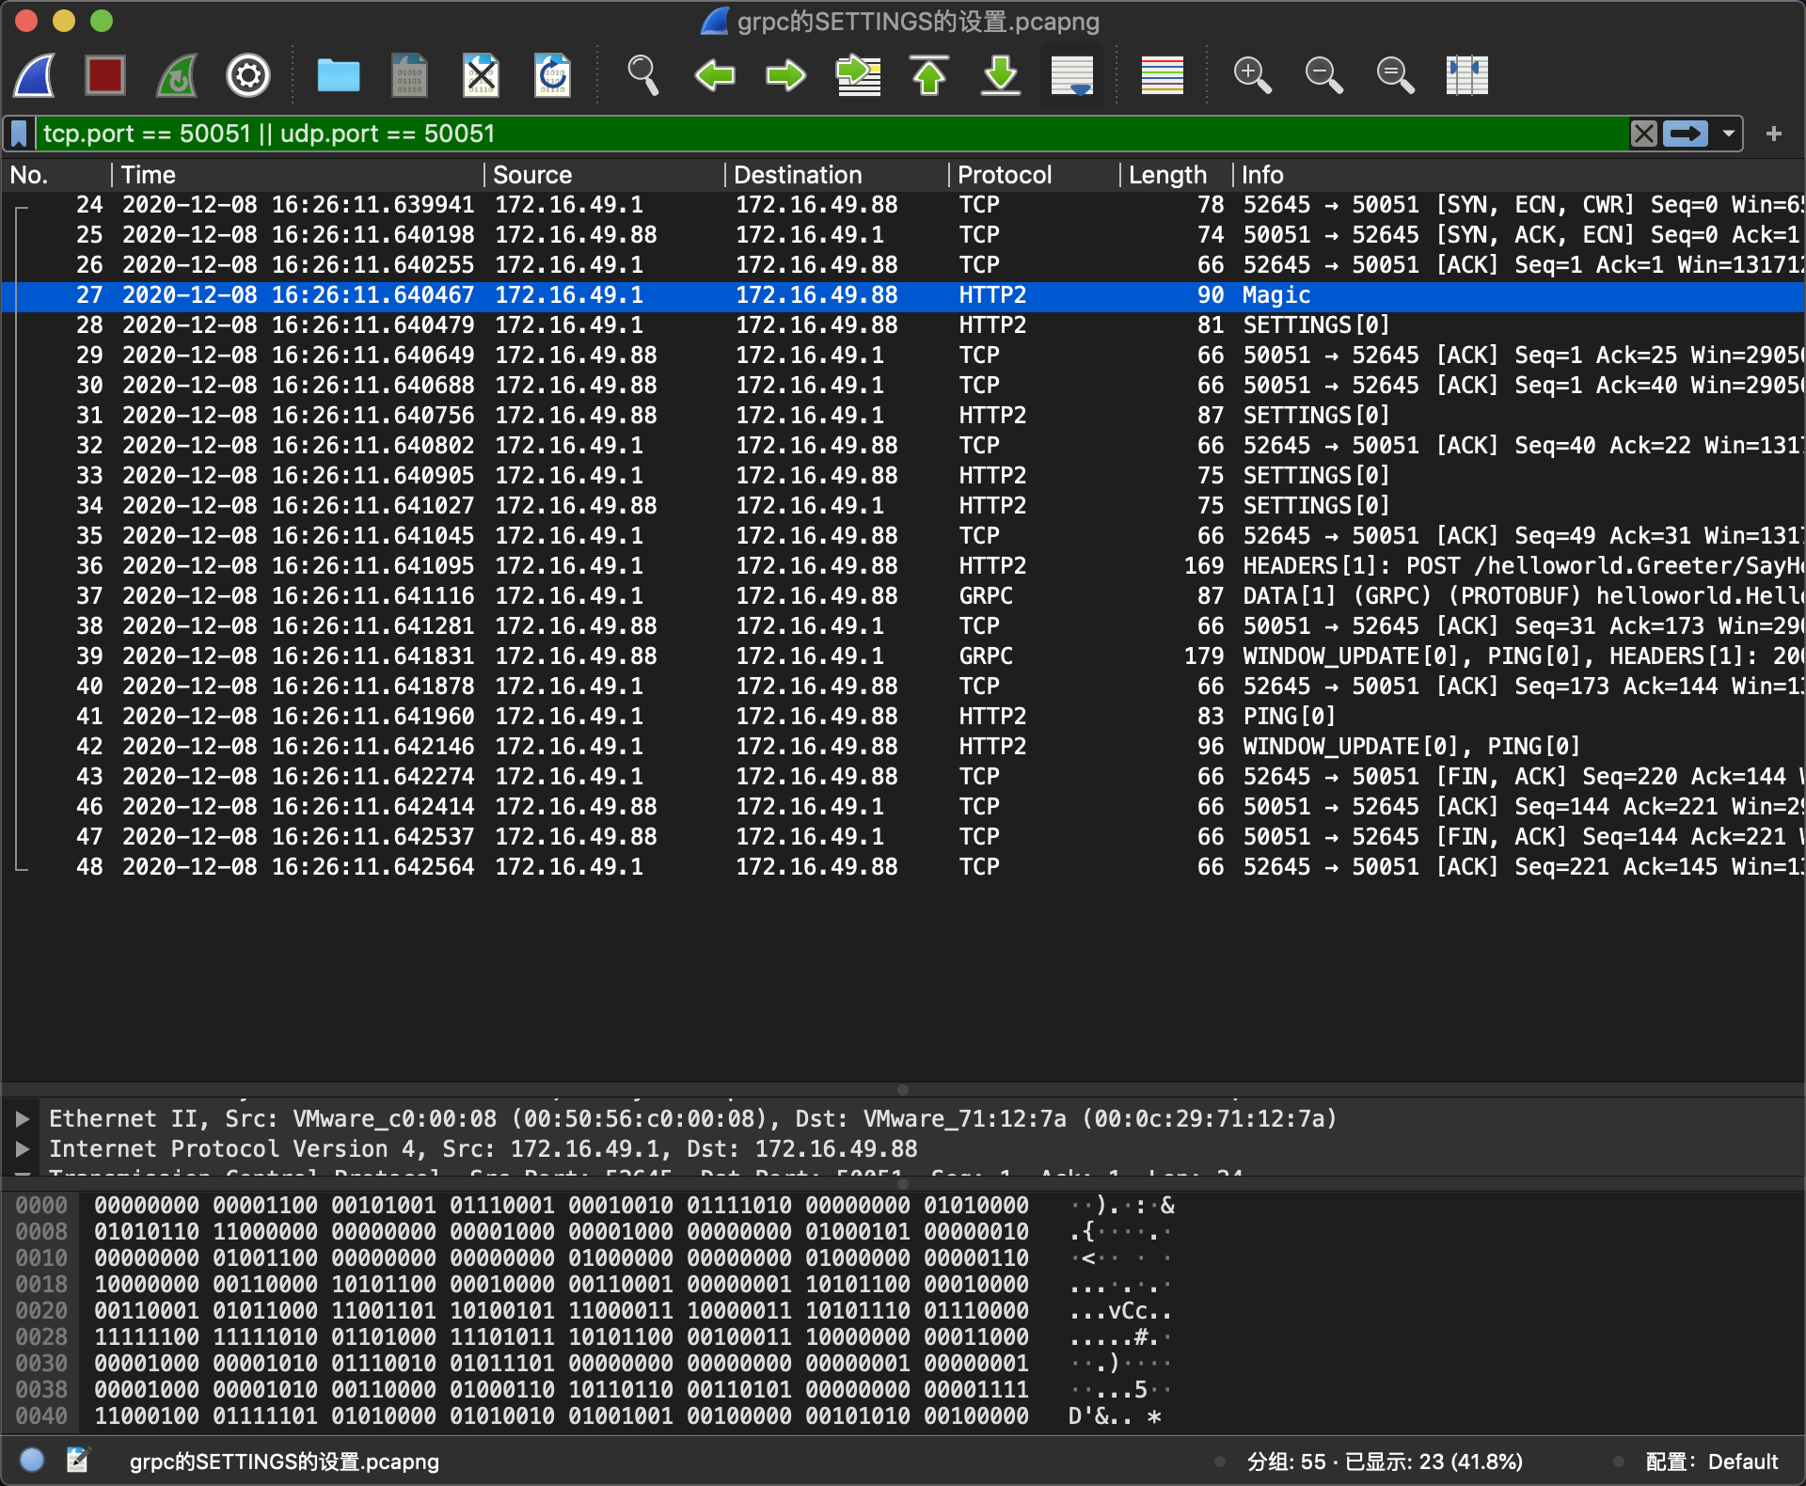Clear the display filter with X button

pos(1643,134)
